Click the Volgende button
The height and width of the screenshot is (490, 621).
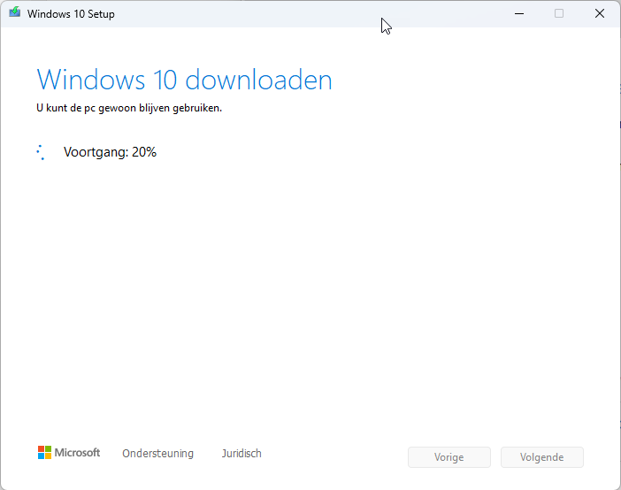coord(541,457)
